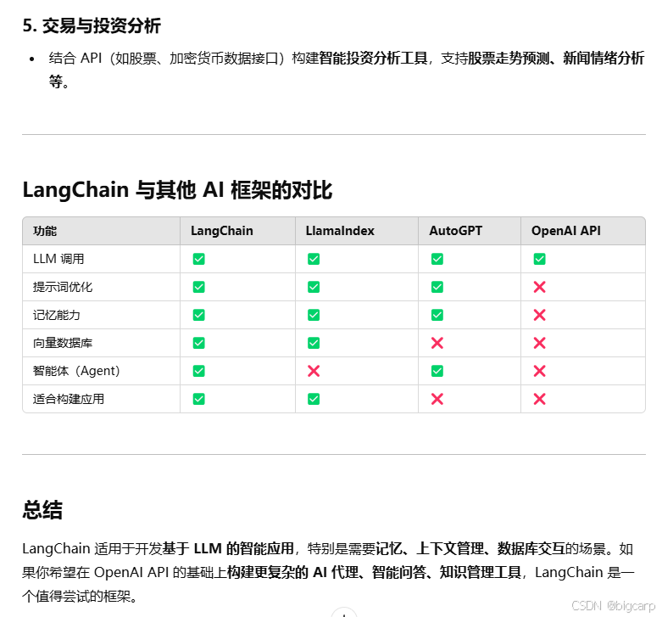Click LangChain's green check in 记忆能力 row
Image resolution: width=662 pixels, height=617 pixels.
[x=199, y=315]
